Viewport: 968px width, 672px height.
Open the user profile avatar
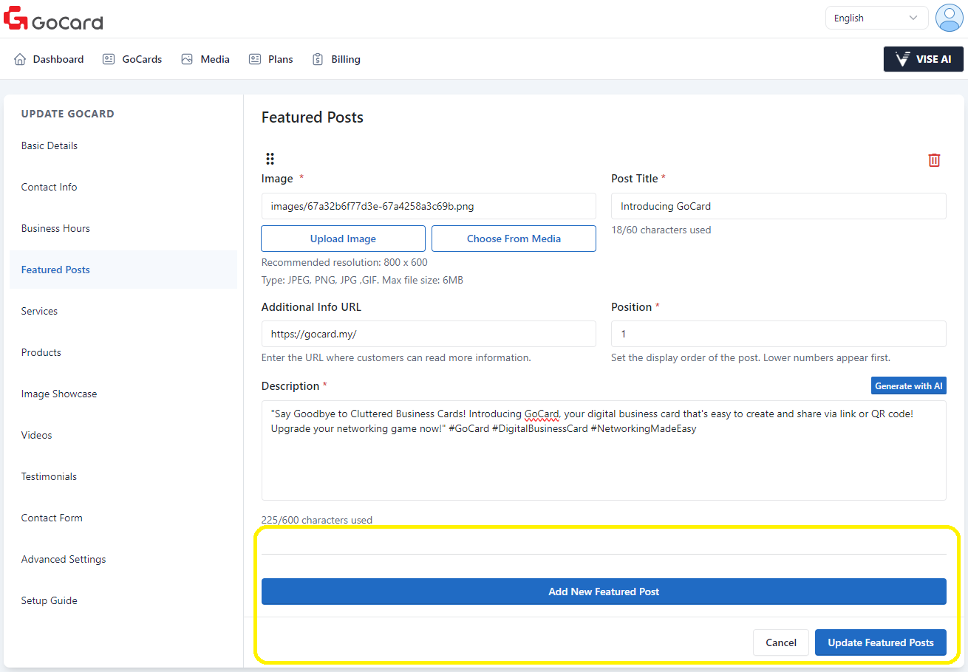(948, 18)
